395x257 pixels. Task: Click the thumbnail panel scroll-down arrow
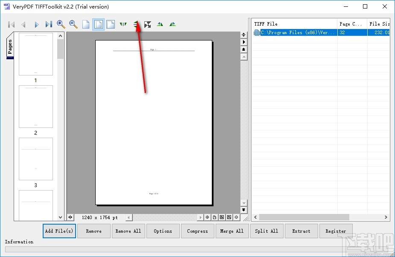pyautogui.click(x=61, y=217)
